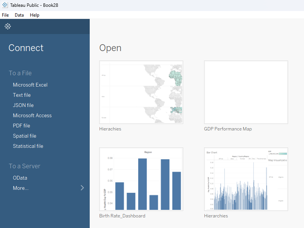Click the GDP Performance Map label link
Screen dimensions: 304x228
(x=228, y=129)
